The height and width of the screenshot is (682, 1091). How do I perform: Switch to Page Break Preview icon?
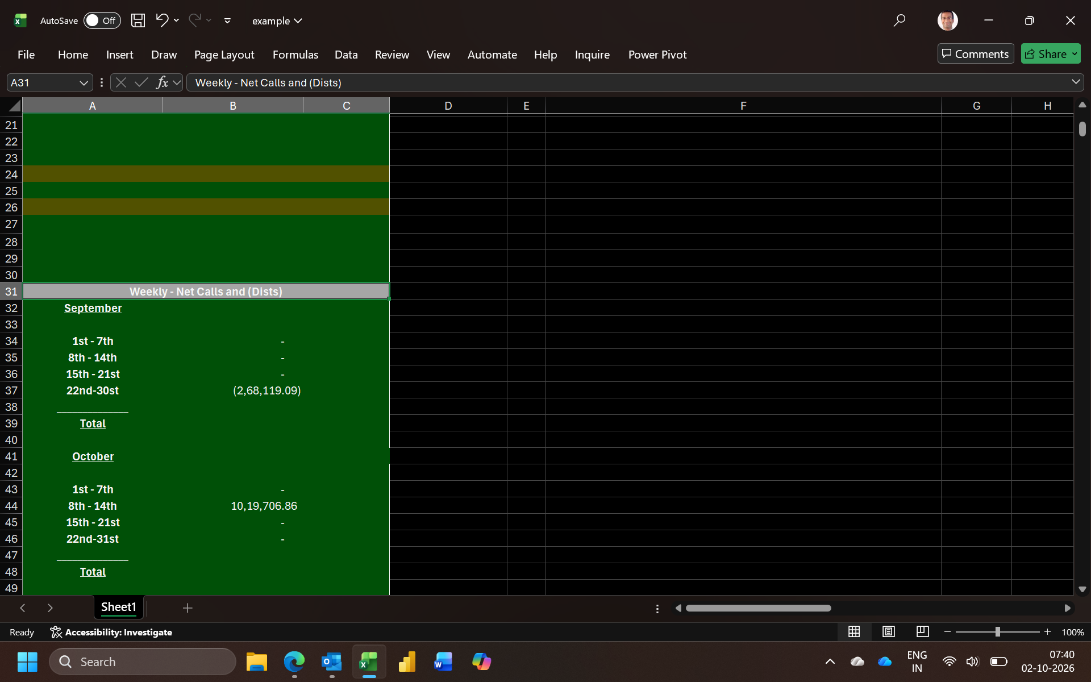point(923,631)
